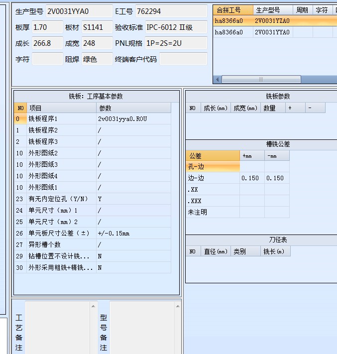The width and height of the screenshot is (337, 354).
Task: Click the 成长(mm) header in 铣板参数
Action: (x=216, y=108)
